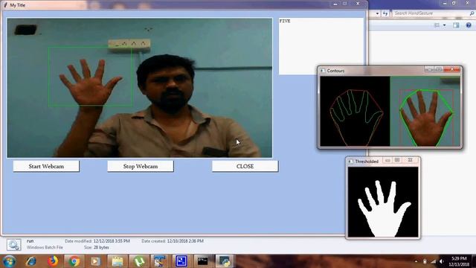The height and width of the screenshot is (268, 476).
Task: Open the Snipping Tool from the taskbar
Action: point(160,261)
